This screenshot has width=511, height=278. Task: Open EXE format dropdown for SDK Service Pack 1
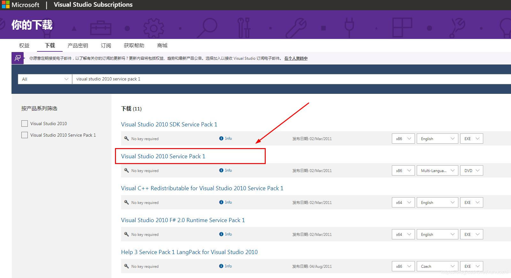click(472, 139)
